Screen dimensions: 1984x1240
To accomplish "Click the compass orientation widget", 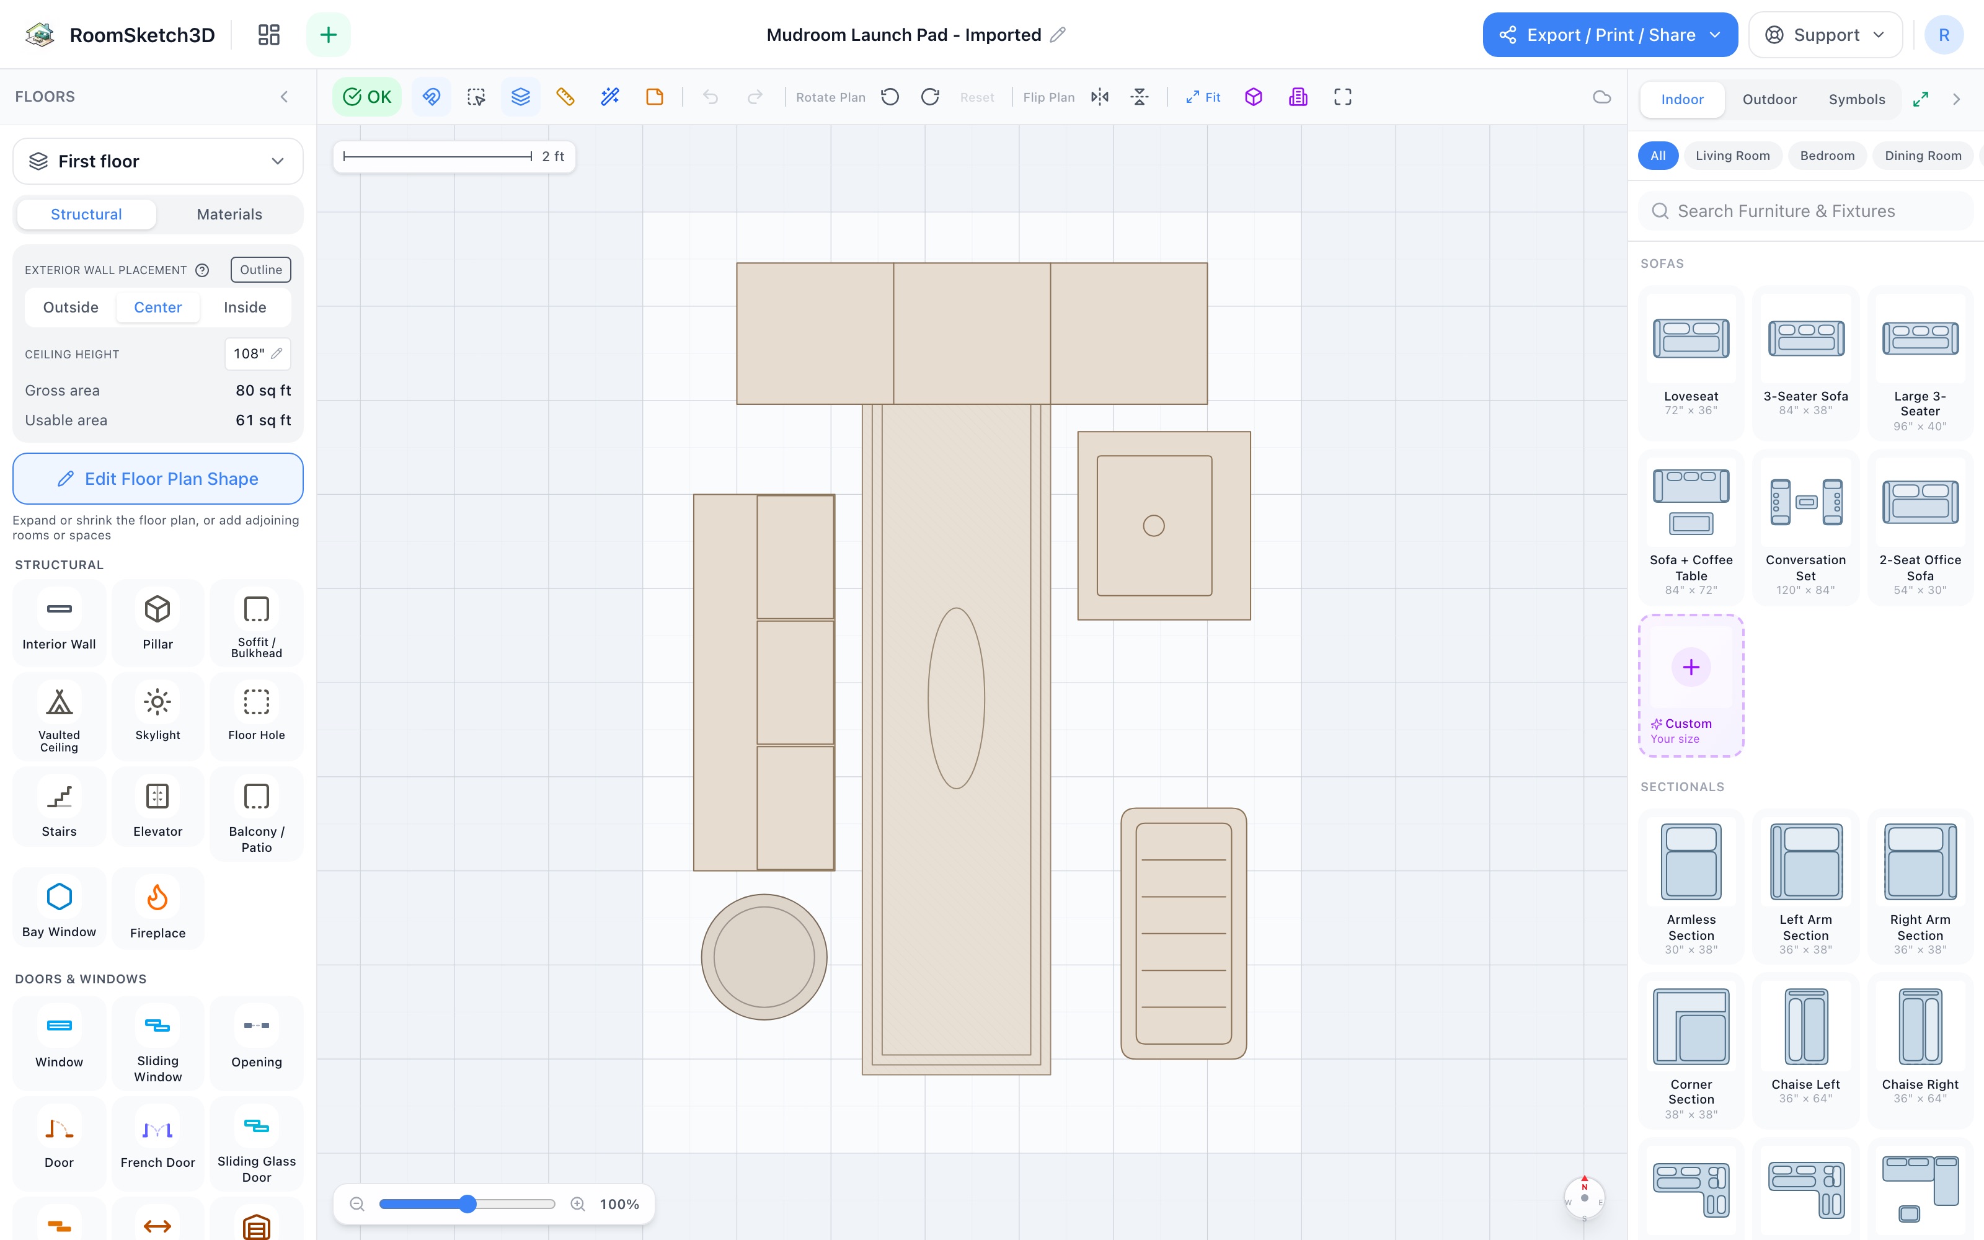I will [1584, 1197].
